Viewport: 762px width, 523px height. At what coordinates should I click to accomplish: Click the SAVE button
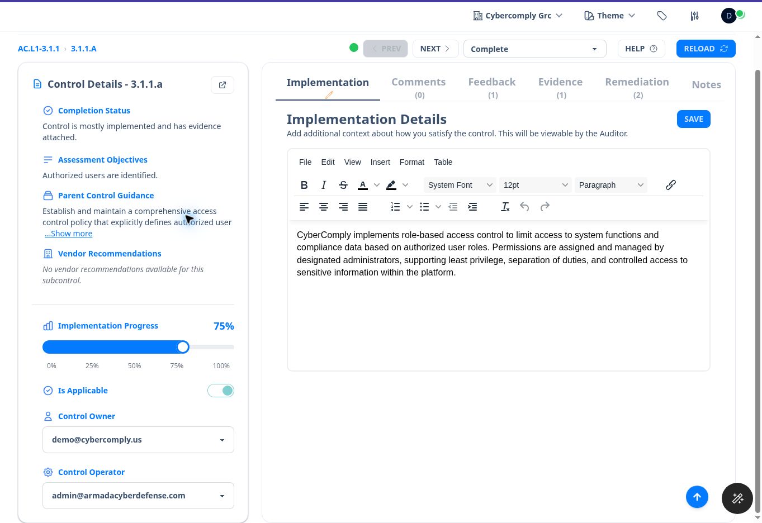(x=694, y=119)
